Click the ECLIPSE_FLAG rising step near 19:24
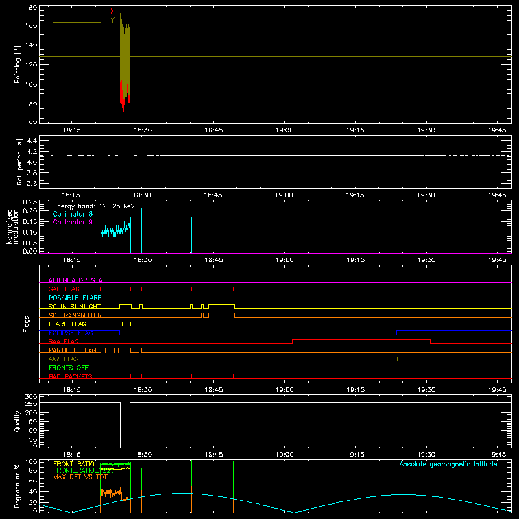 tap(397, 333)
